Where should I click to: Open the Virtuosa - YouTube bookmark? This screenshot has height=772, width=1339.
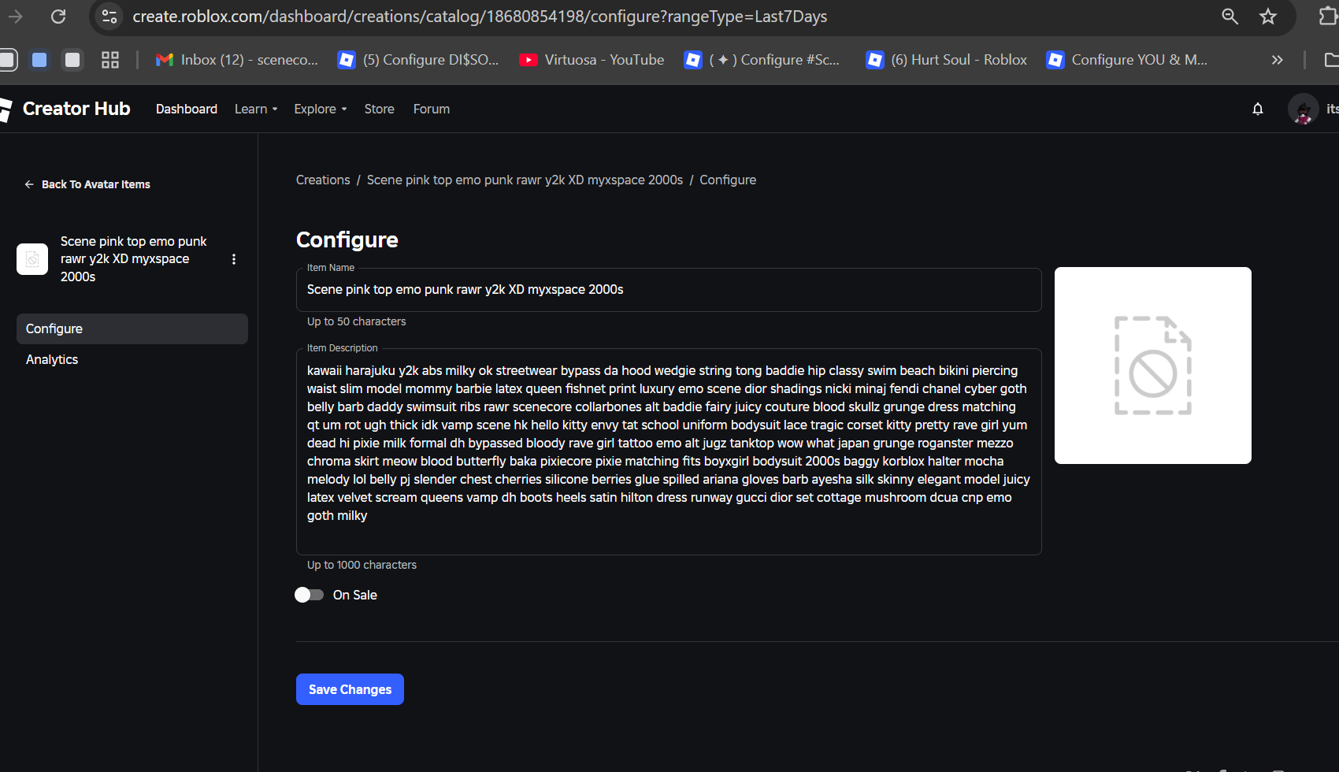tap(592, 60)
